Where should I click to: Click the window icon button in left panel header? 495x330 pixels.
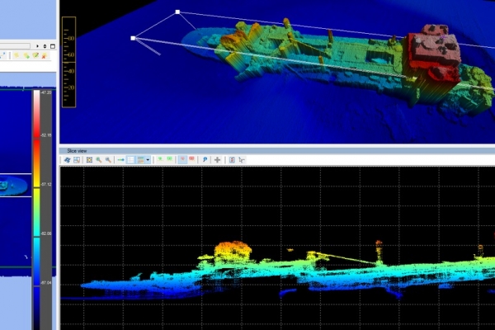[53, 46]
